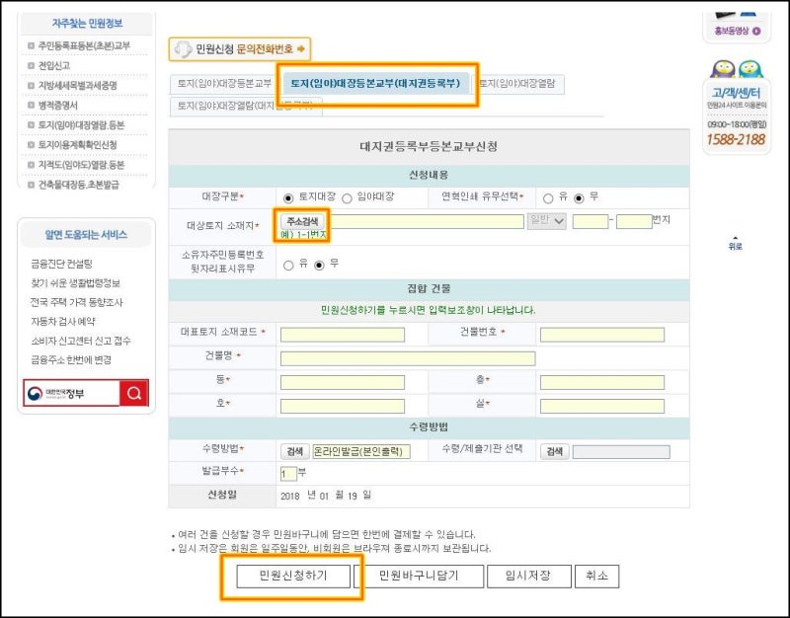
Task: Click the first 번지 number field
Action: click(x=591, y=221)
